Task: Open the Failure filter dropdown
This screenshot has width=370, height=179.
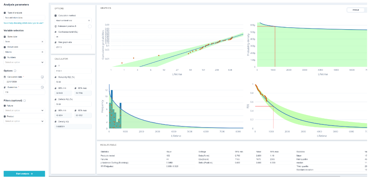Action: (24, 110)
